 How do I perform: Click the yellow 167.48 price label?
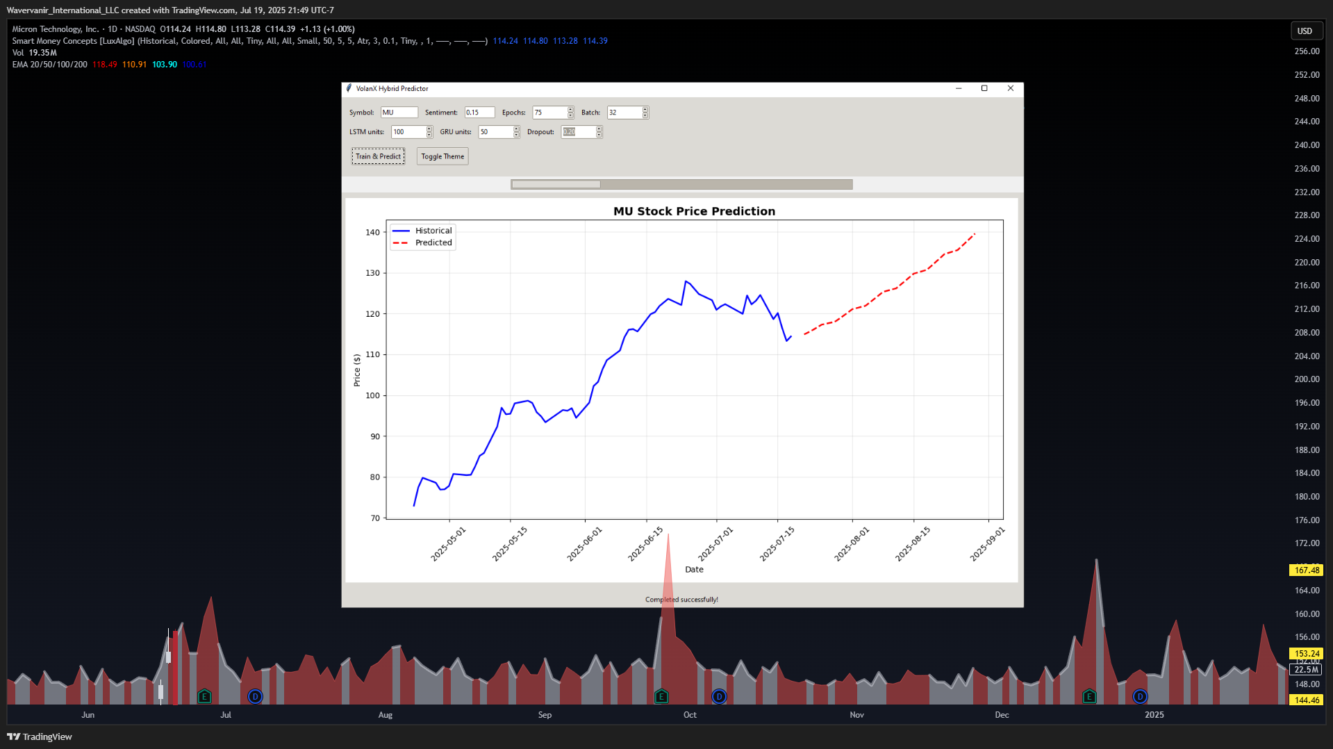click(1306, 570)
